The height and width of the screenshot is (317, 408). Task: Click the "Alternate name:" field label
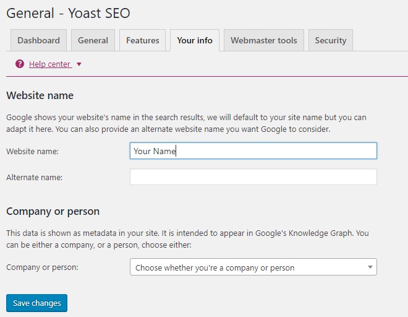pyautogui.click(x=34, y=177)
